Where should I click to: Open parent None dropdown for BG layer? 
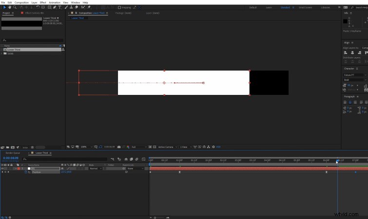[136, 168]
